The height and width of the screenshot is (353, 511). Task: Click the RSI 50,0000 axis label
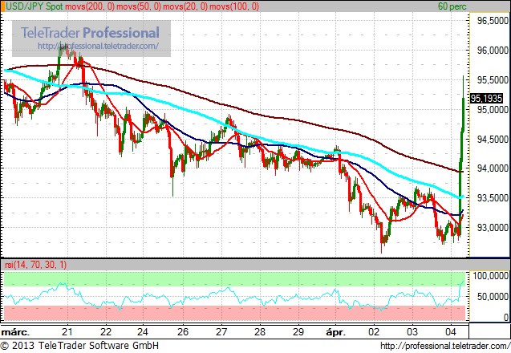493,297
